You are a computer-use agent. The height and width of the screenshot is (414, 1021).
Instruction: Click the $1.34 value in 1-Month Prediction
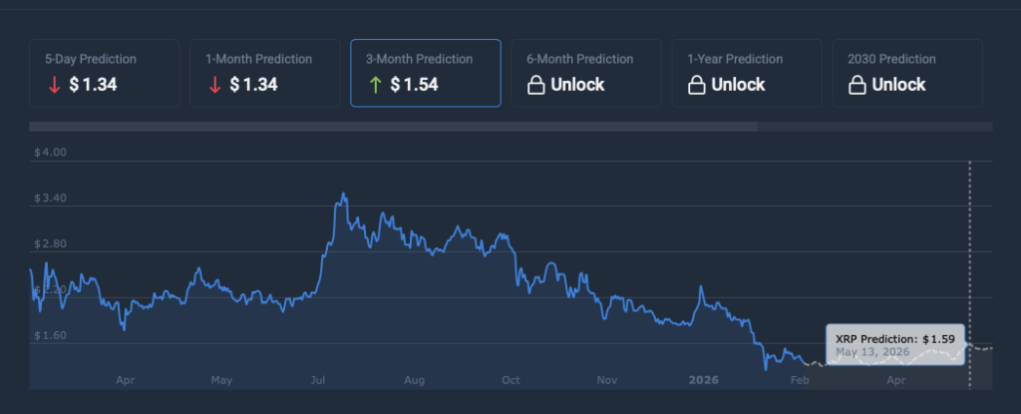click(x=254, y=85)
